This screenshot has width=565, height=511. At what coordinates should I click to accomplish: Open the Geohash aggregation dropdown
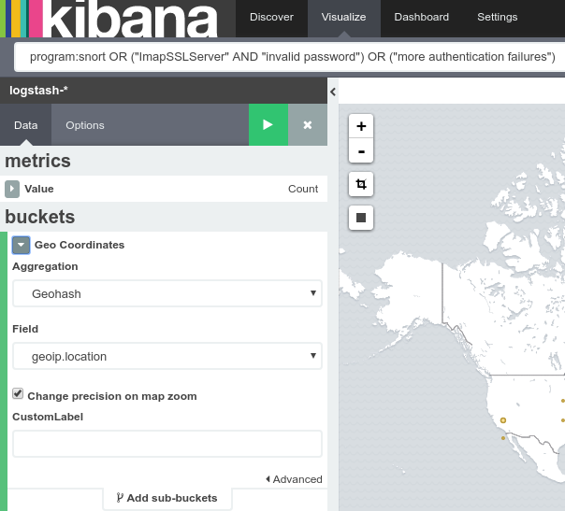(x=167, y=293)
